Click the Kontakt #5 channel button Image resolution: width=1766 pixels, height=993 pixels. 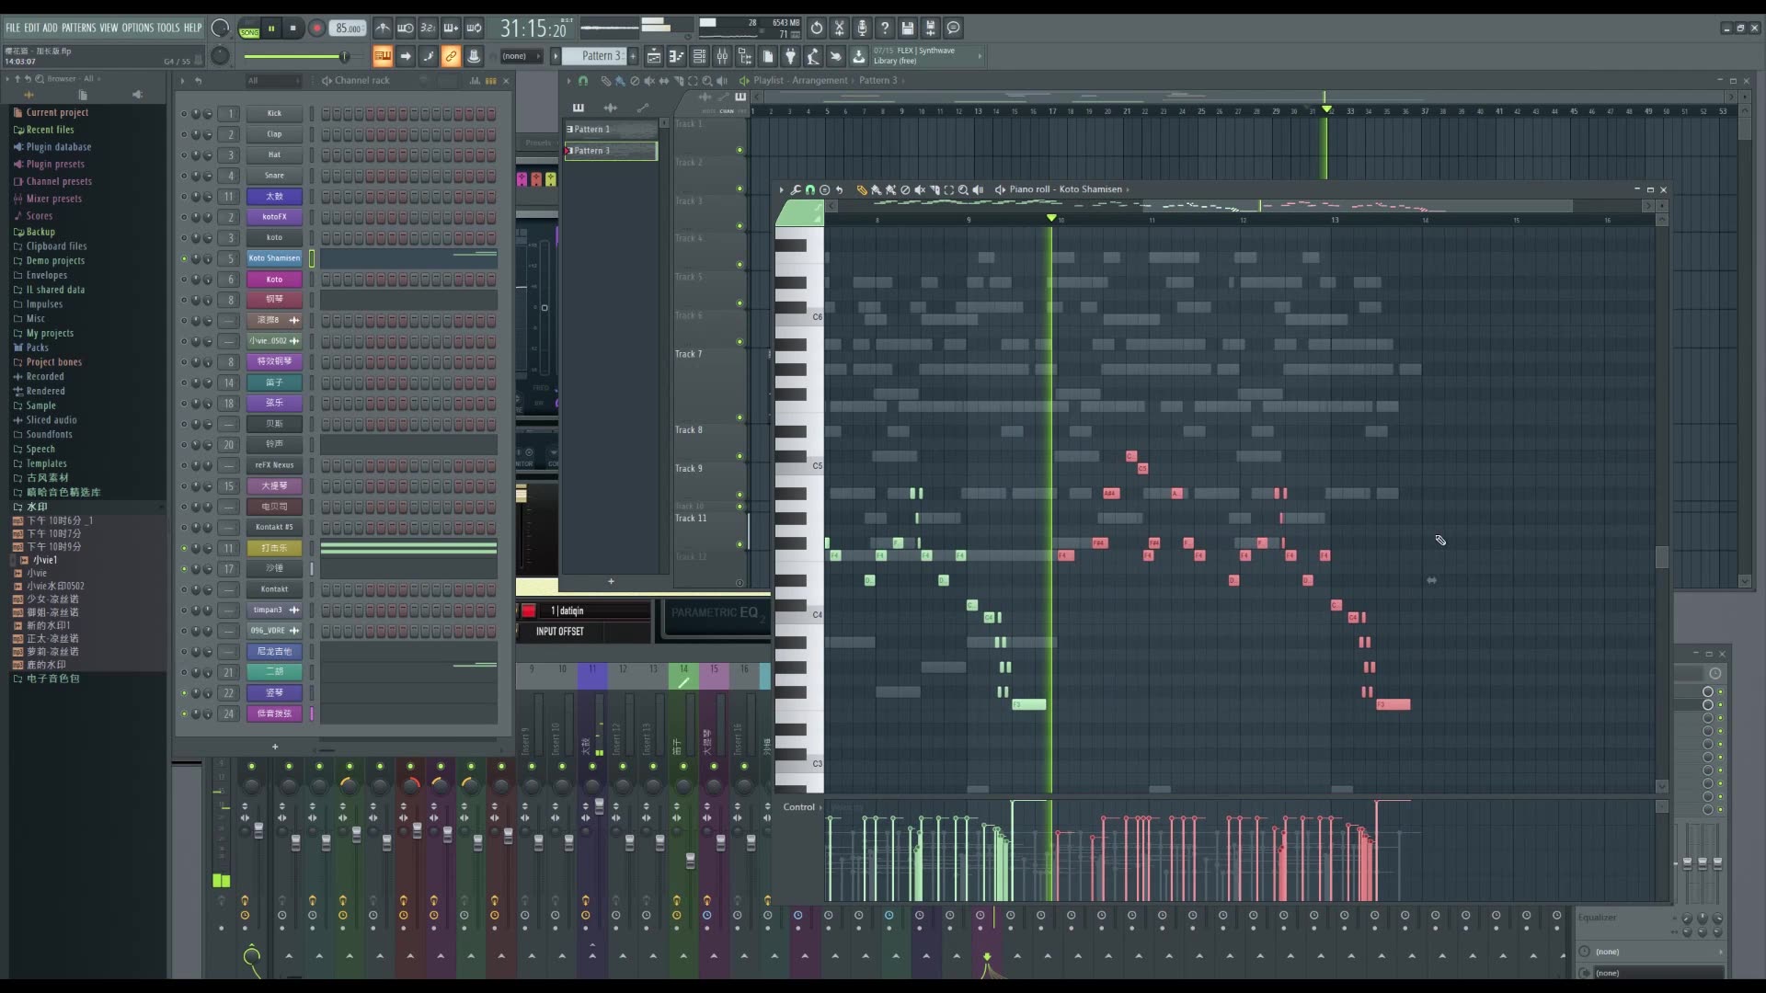(274, 528)
